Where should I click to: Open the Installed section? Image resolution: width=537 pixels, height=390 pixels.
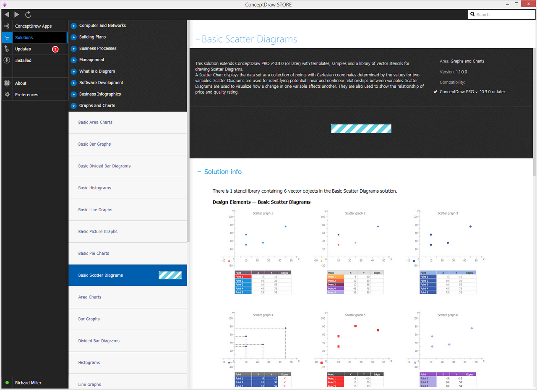point(23,60)
